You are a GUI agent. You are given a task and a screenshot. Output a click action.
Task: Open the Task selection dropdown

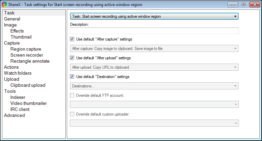pos(154,16)
